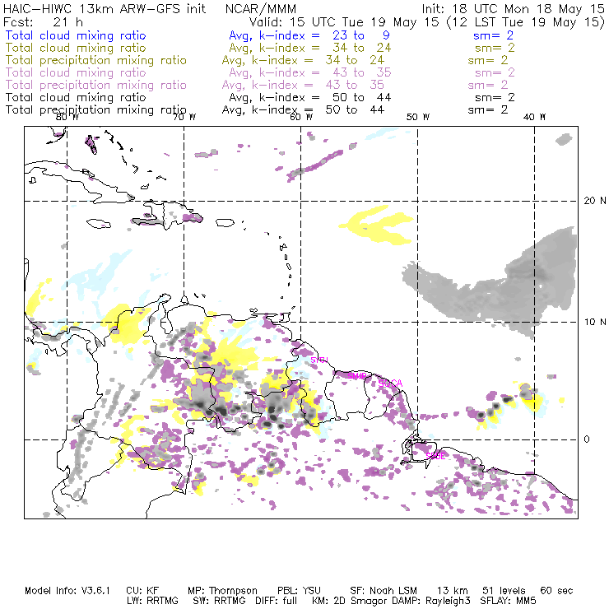Screen dimensions: 609x609
Task: Click the '51 levels' footer entry
Action: pos(504,591)
